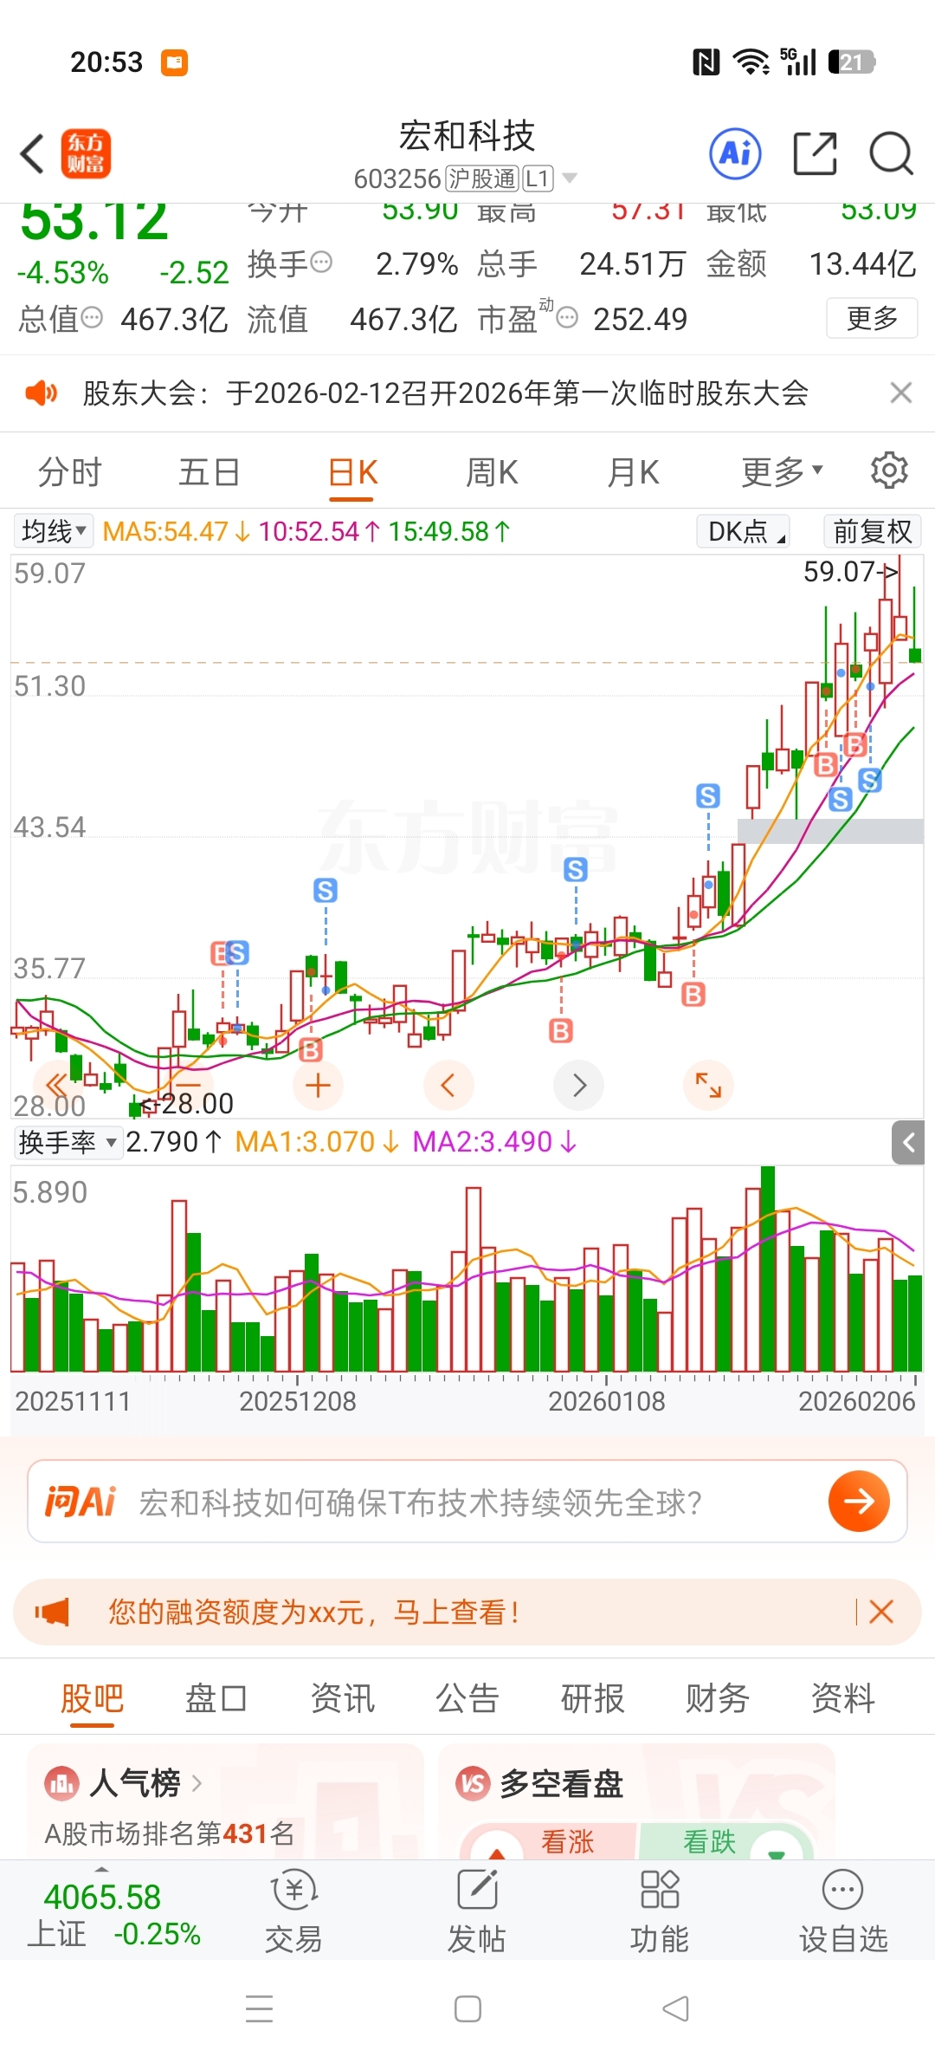The image size is (935, 2057).
Task: Open the 多空看盘 card
Action: 636,1801
